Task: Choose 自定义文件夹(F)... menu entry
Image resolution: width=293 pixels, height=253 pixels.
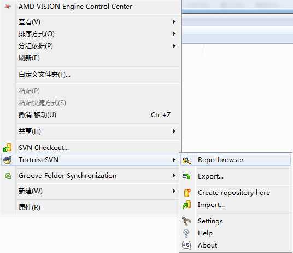Action: coord(44,74)
